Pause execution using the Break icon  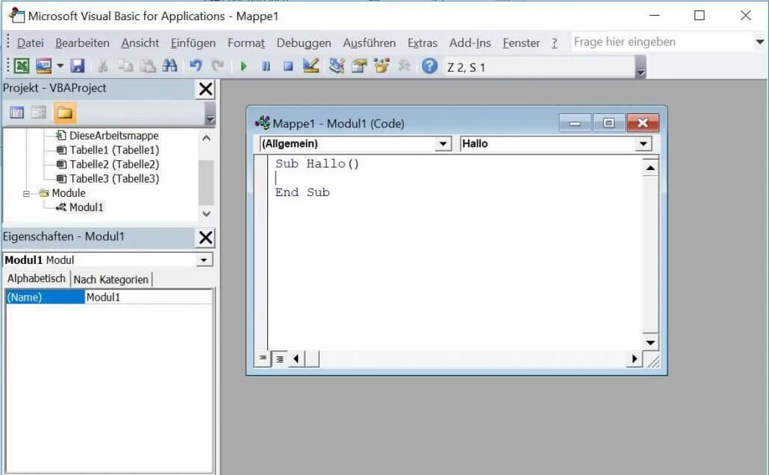[x=266, y=66]
